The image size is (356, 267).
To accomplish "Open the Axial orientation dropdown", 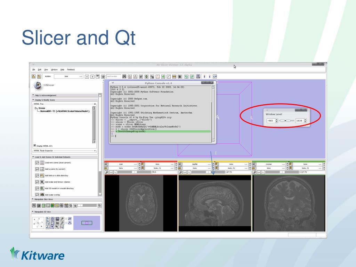I will click(x=123, y=164).
